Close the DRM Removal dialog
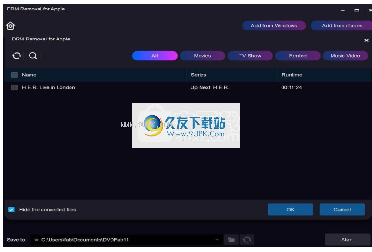 coord(366,40)
